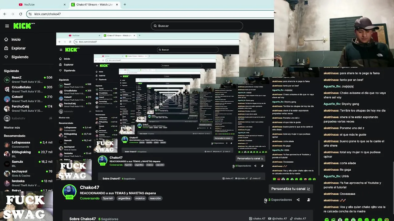Image resolution: width=394 pixels, height=221 pixels.
Task: Click the offline icon on outermost kabetotv row
Action: tap(50, 118)
